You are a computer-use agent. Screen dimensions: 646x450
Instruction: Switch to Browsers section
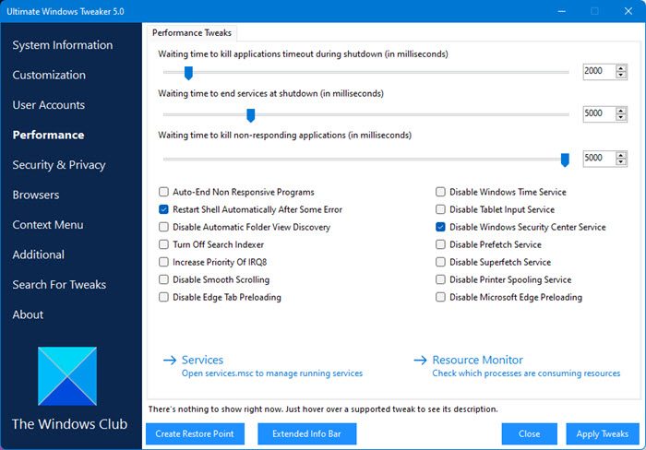(36, 195)
